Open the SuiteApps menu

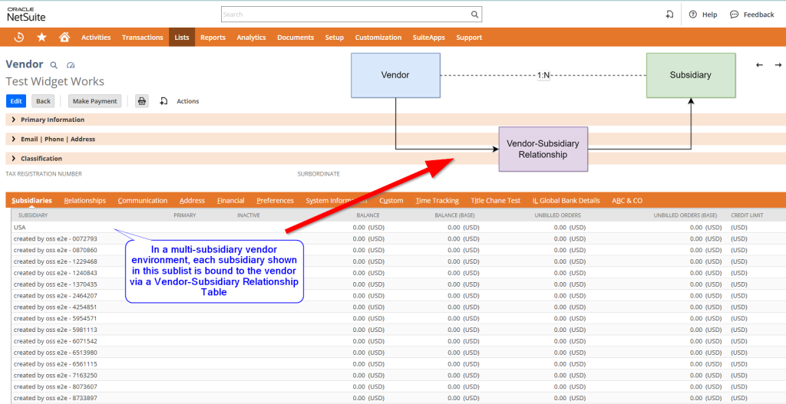tap(428, 38)
